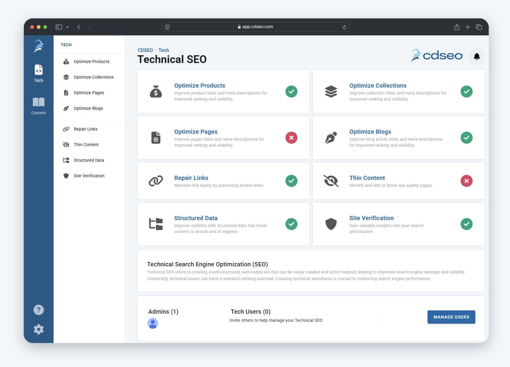Click the app.cdseo.com address bar
The width and height of the screenshot is (510, 367).
[255, 27]
